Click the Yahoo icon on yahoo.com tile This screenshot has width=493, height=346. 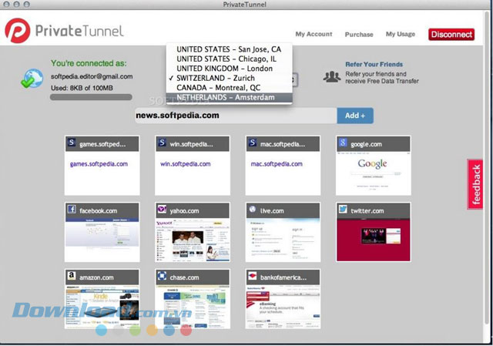[x=162, y=209]
